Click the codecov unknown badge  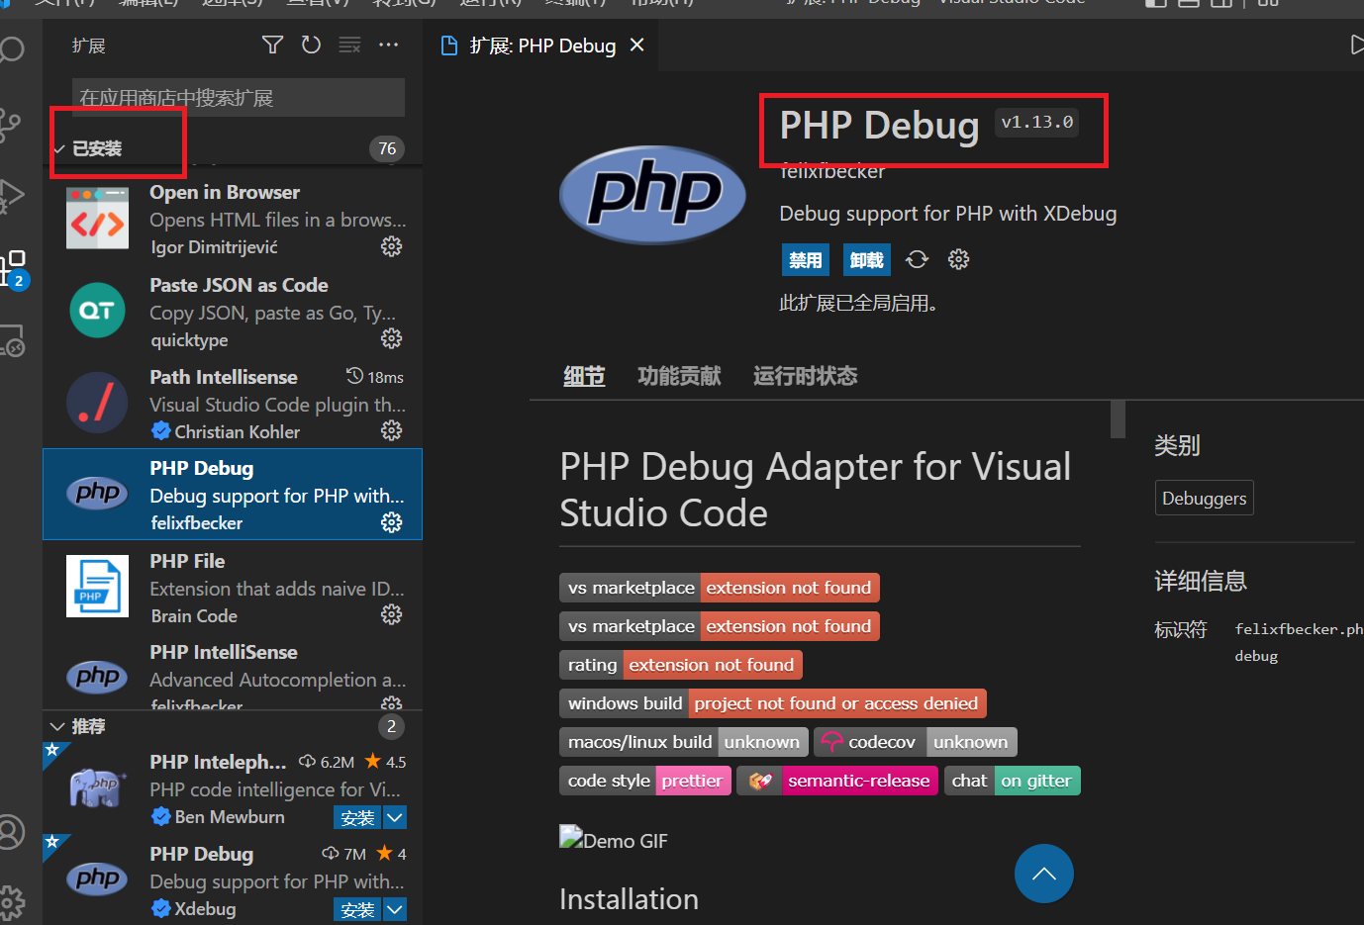(x=916, y=742)
